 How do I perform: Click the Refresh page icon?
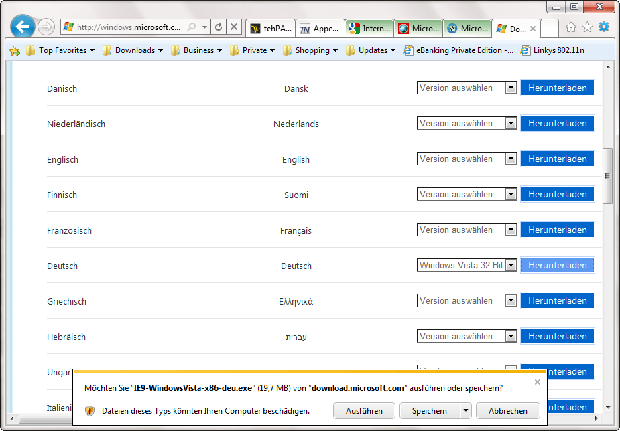(x=219, y=27)
